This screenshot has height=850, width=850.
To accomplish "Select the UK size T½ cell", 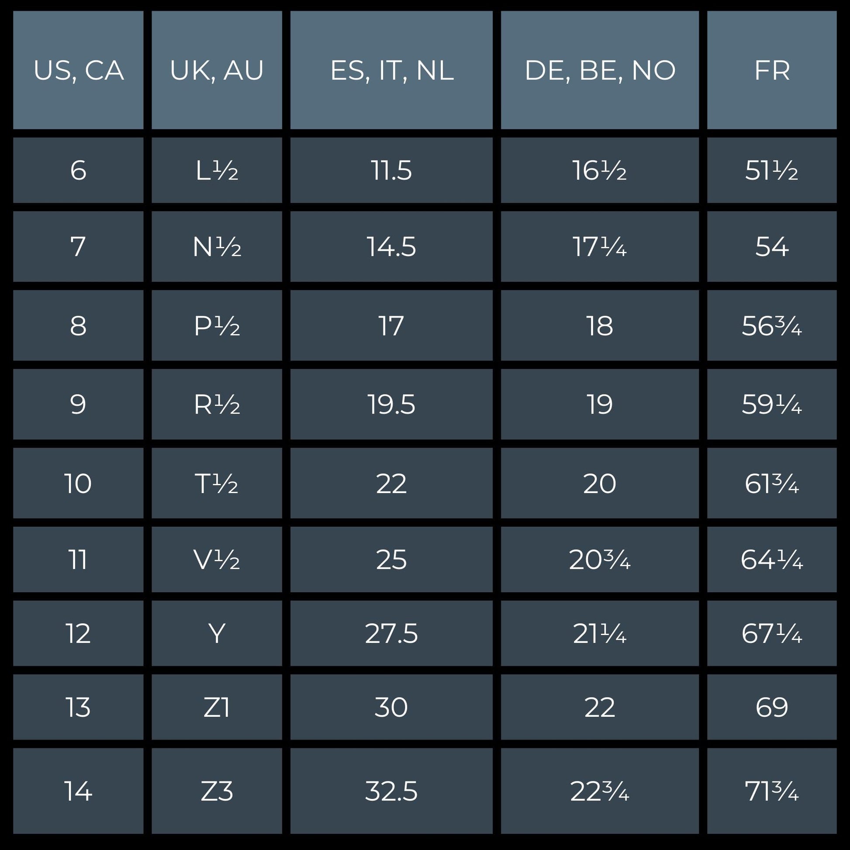I will click(x=217, y=483).
